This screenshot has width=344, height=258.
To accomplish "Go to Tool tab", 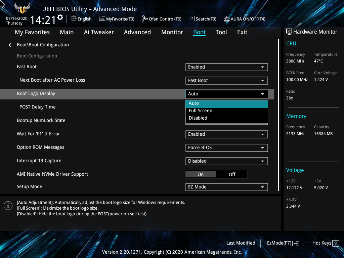I will [221, 32].
